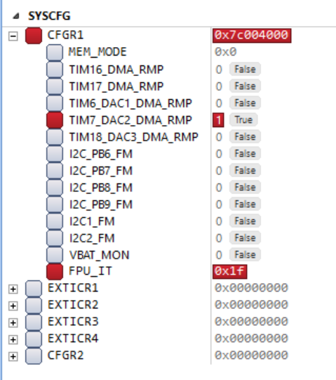Viewport: 336px width, 380px height.
Task: Expand the EXTICR2 register
Action: coord(13,306)
